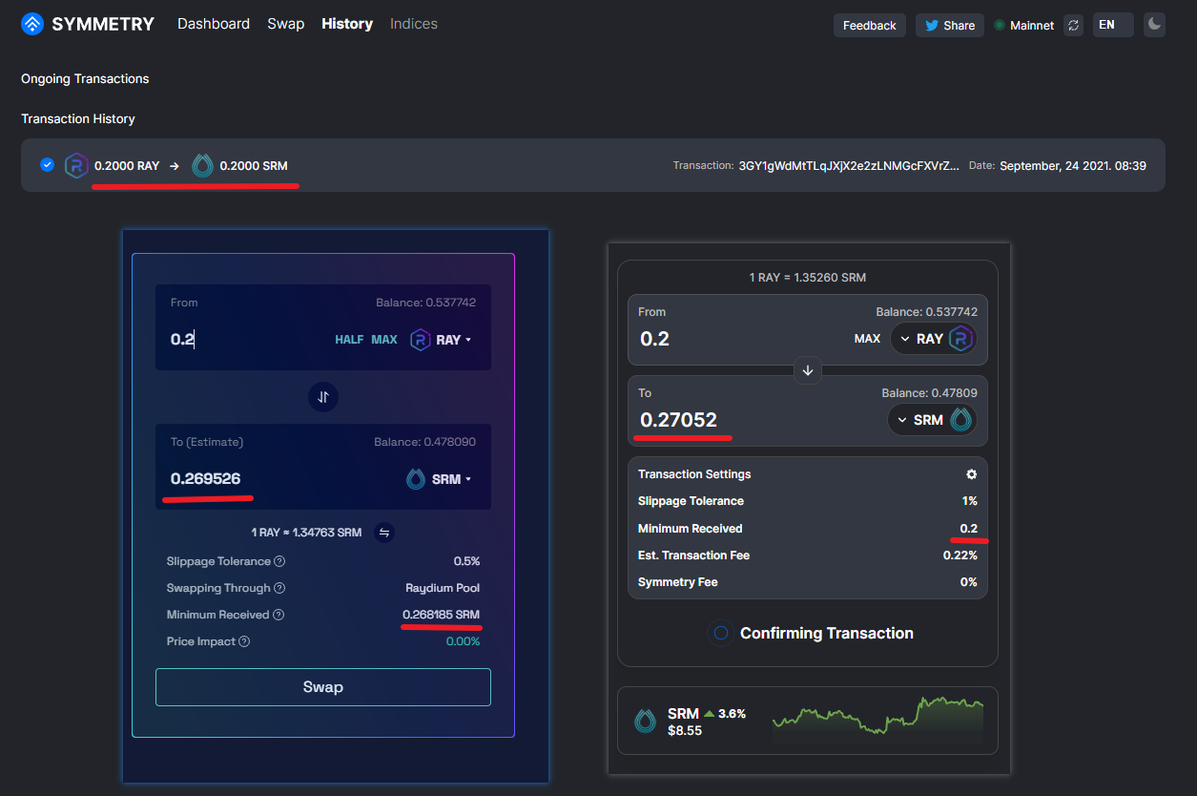Click the green SRM price chart
This screenshot has width=1197, height=796.
(877, 721)
